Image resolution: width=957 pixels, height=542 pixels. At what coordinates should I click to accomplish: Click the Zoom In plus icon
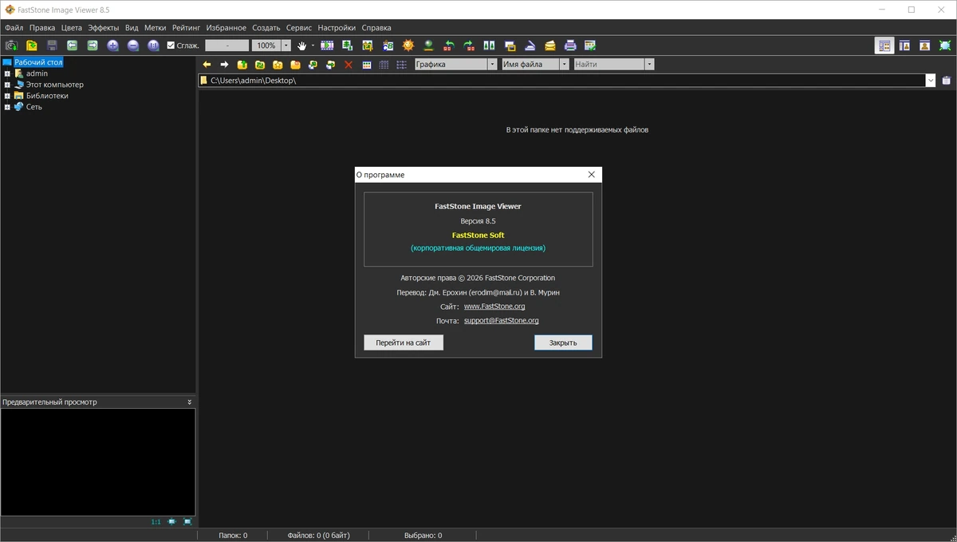click(112, 45)
